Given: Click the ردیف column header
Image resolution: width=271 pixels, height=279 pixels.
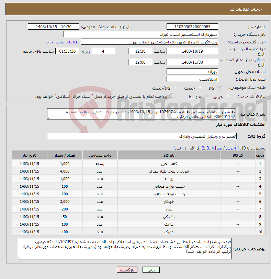Looking at the screenshot, I should pyautogui.click(x=260, y=155).
